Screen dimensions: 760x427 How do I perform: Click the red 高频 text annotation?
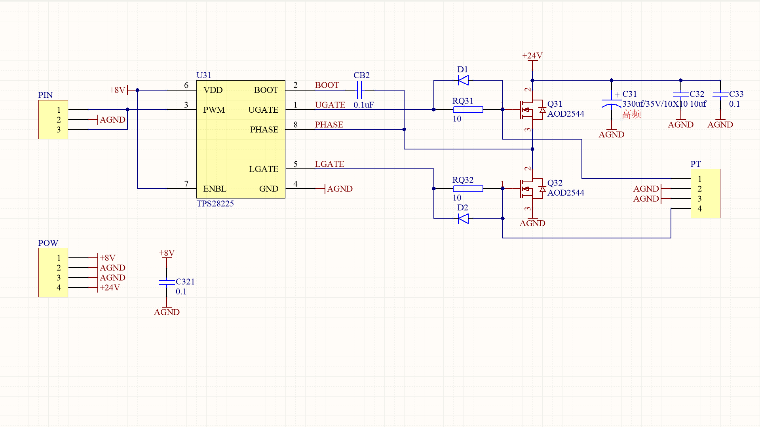[631, 114]
